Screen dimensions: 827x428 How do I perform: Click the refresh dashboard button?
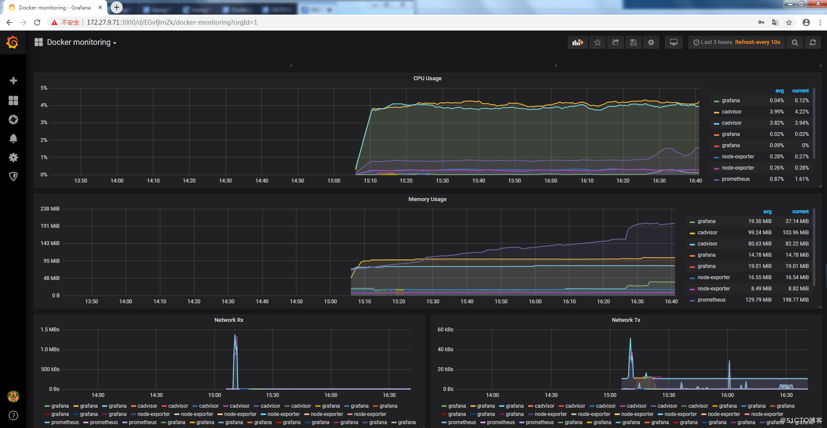(813, 42)
